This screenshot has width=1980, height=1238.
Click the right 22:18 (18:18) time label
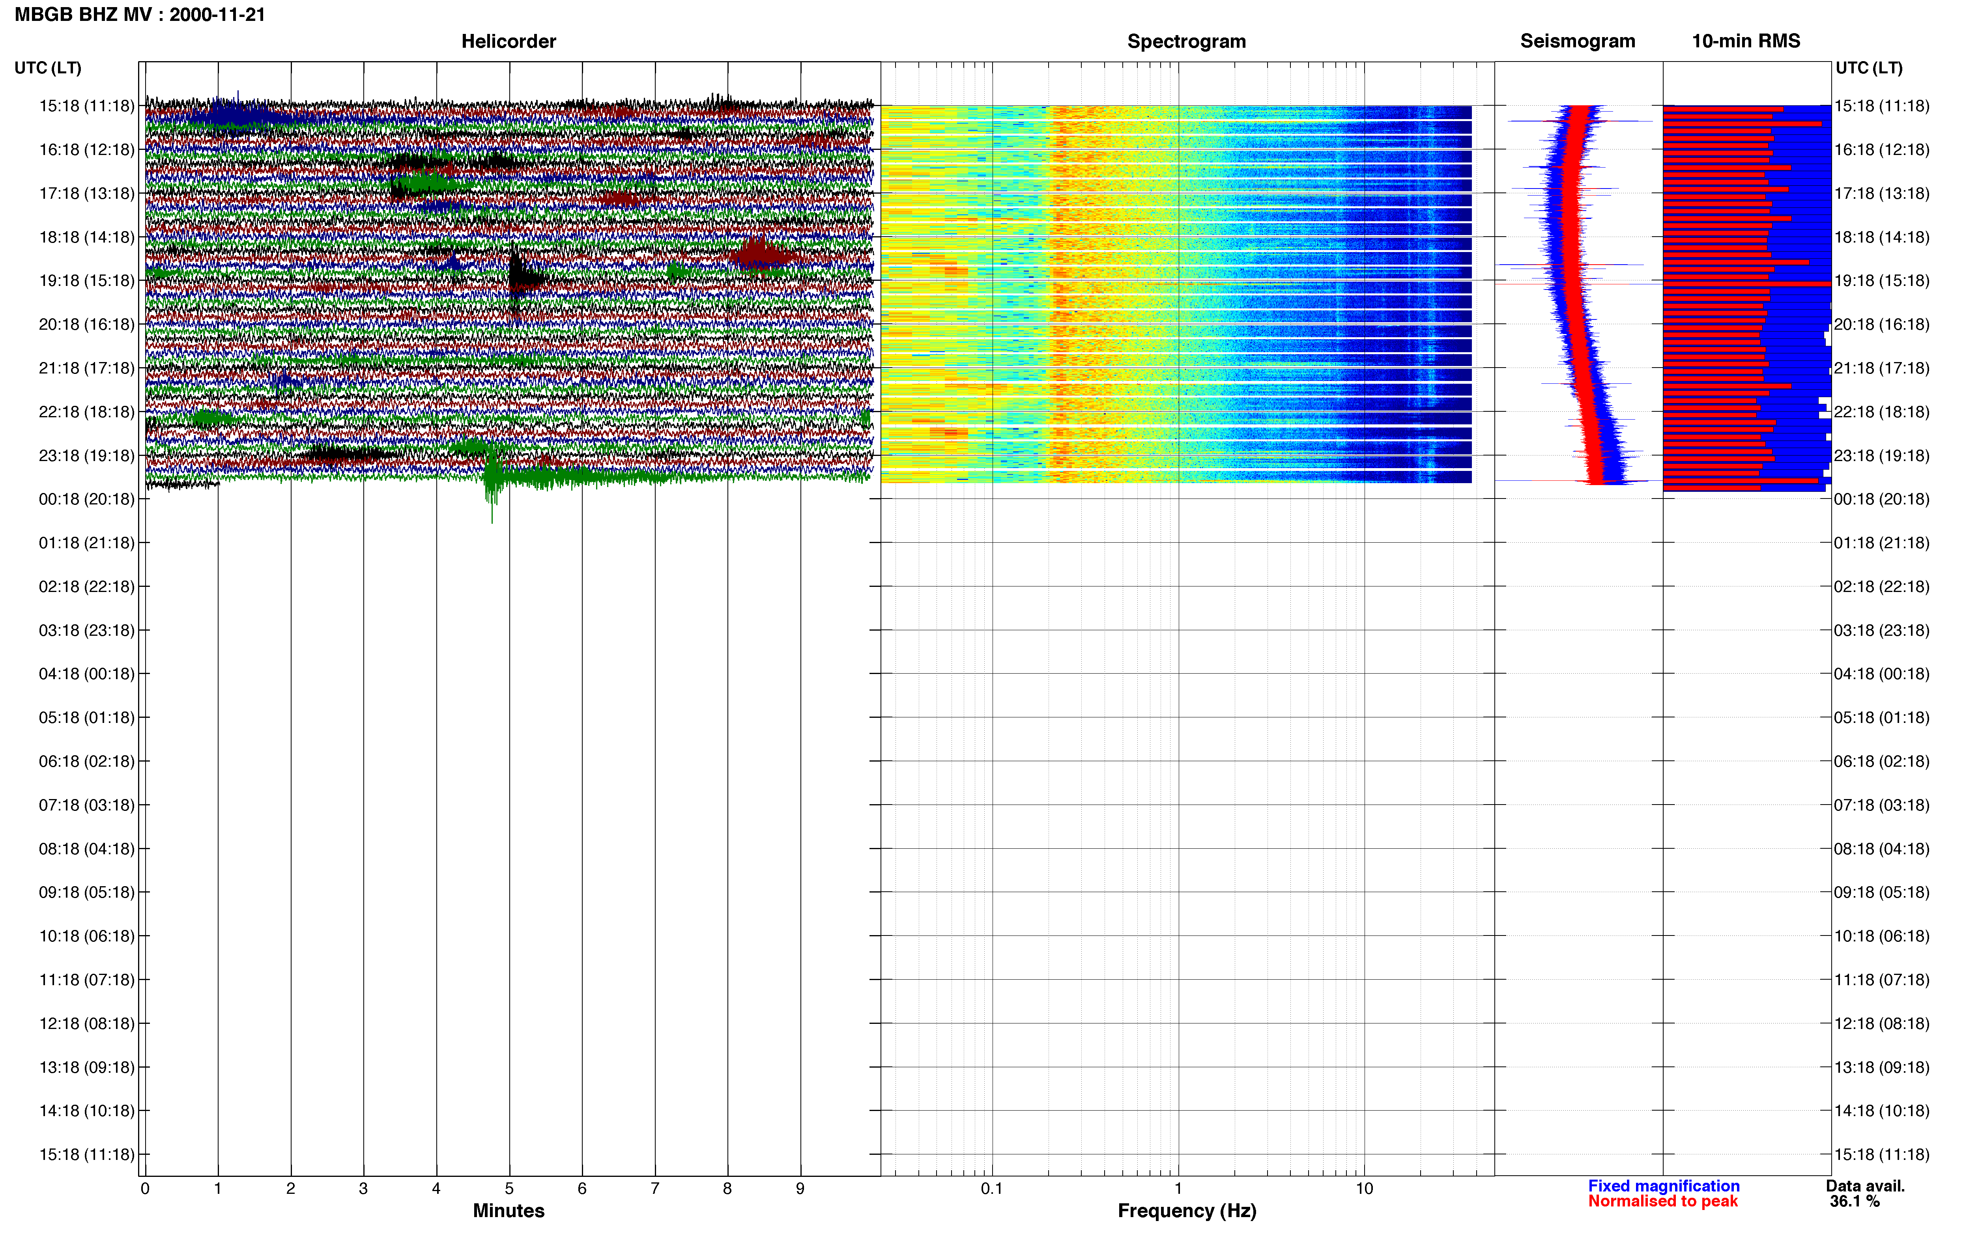pyautogui.click(x=1882, y=412)
